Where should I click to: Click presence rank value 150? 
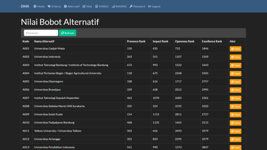tap(129, 49)
